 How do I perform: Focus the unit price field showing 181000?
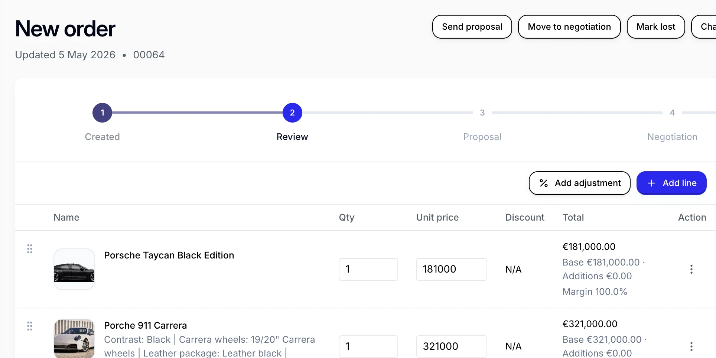[452, 269]
